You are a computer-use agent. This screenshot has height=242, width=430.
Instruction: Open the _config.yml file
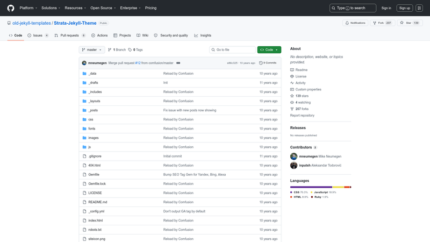tap(96, 211)
